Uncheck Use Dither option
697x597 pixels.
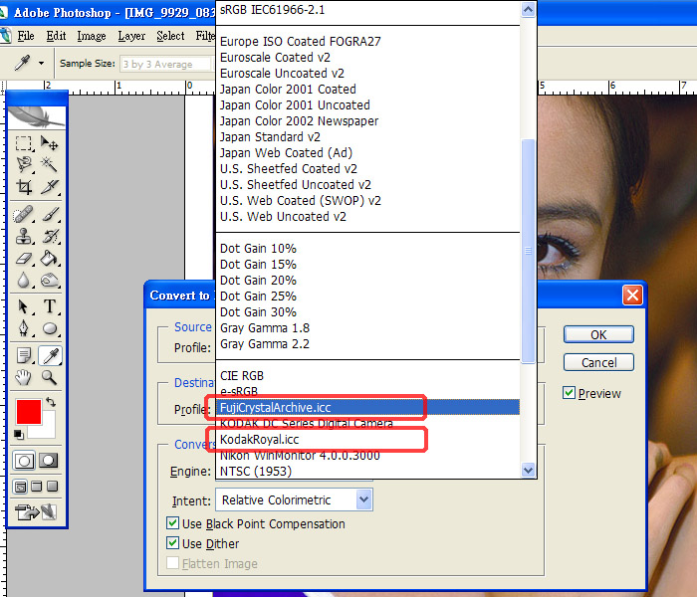[x=173, y=543]
